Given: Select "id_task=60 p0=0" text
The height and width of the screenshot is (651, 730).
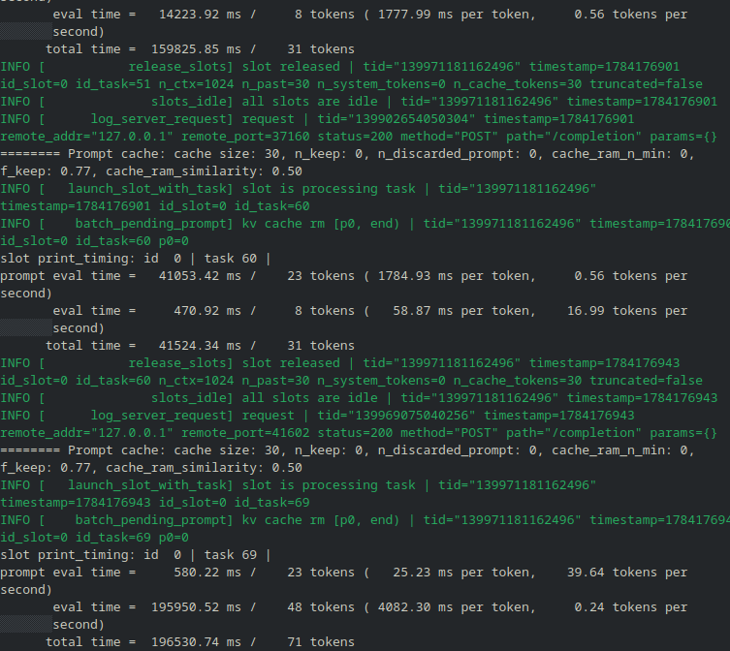Looking at the screenshot, I should click(x=132, y=241).
